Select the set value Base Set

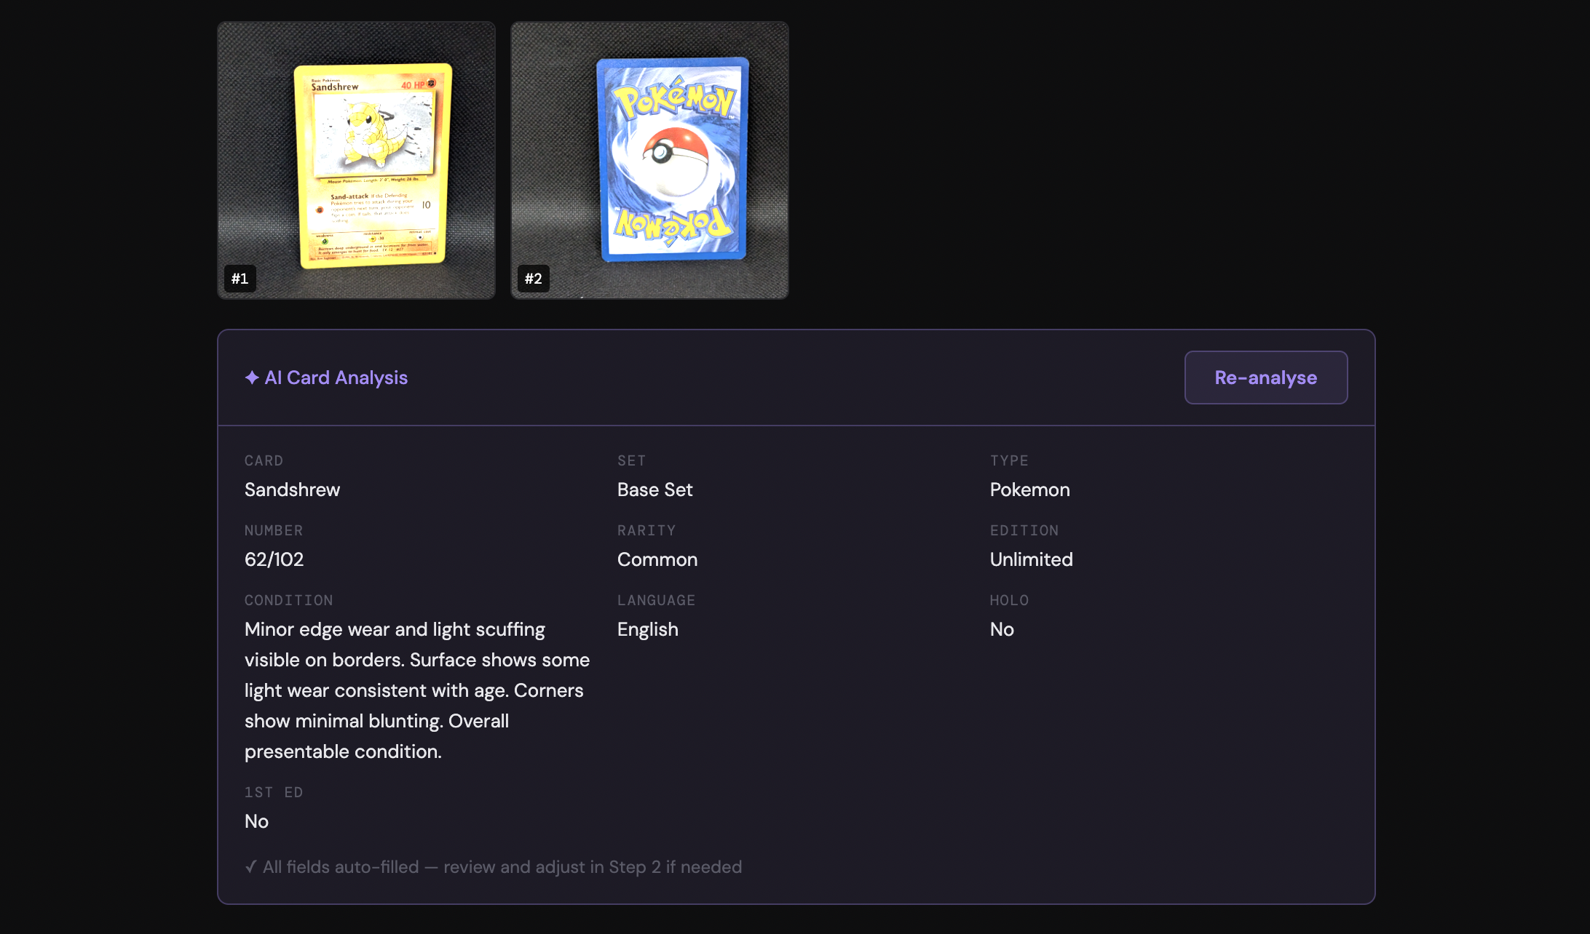click(654, 490)
